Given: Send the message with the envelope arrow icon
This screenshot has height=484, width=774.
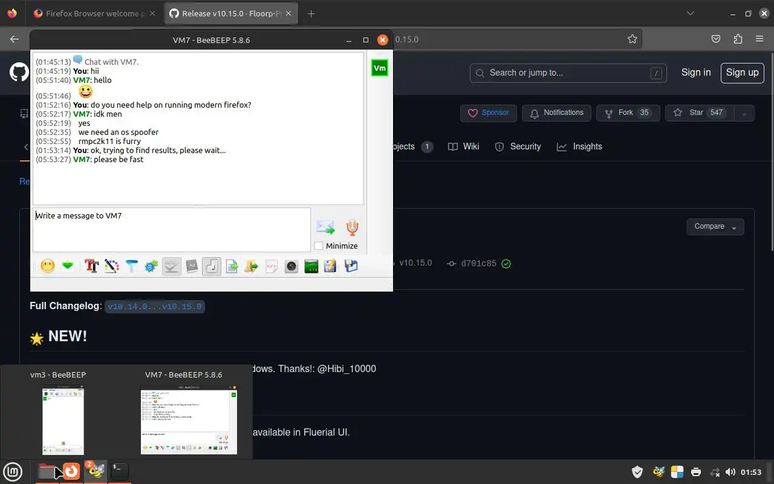Looking at the screenshot, I should coord(325,227).
